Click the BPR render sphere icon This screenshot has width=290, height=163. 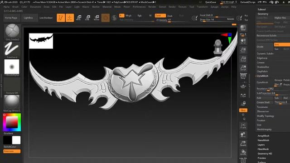(x=243, y=28)
